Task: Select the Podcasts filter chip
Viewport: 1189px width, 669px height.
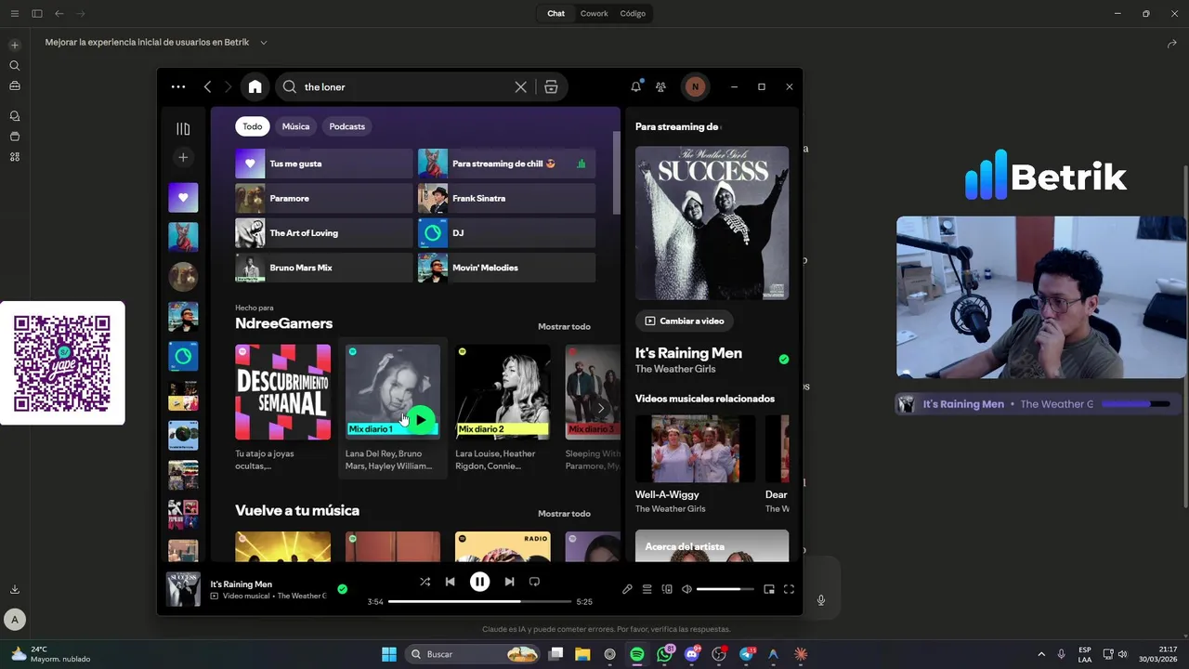Action: 347,126
